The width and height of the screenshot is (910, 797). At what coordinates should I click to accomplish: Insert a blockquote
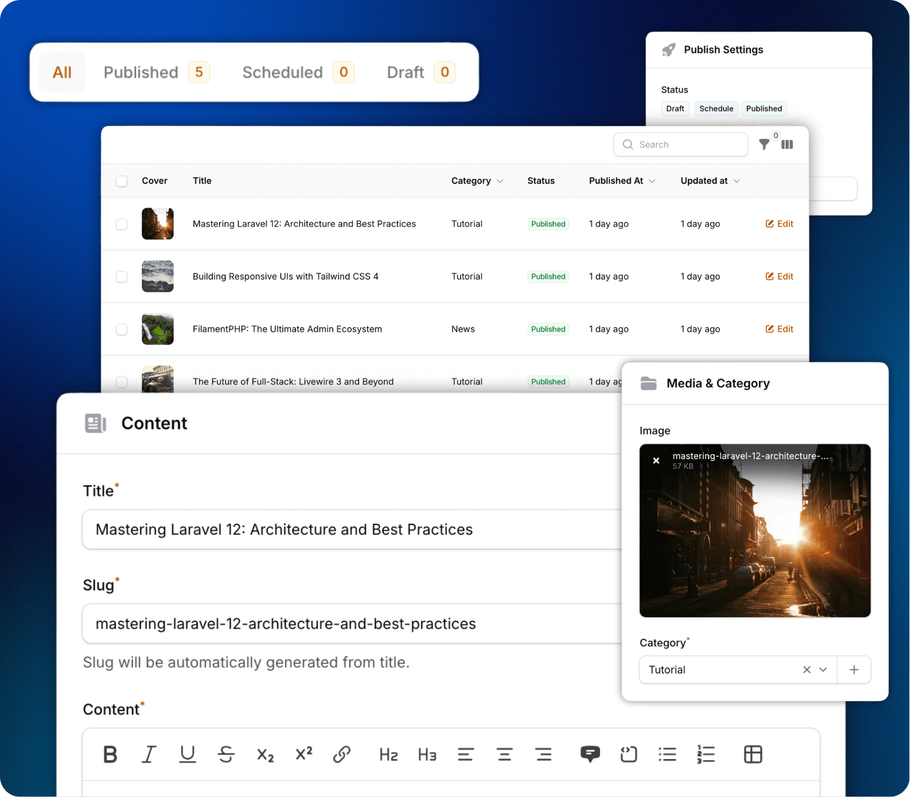pos(590,754)
